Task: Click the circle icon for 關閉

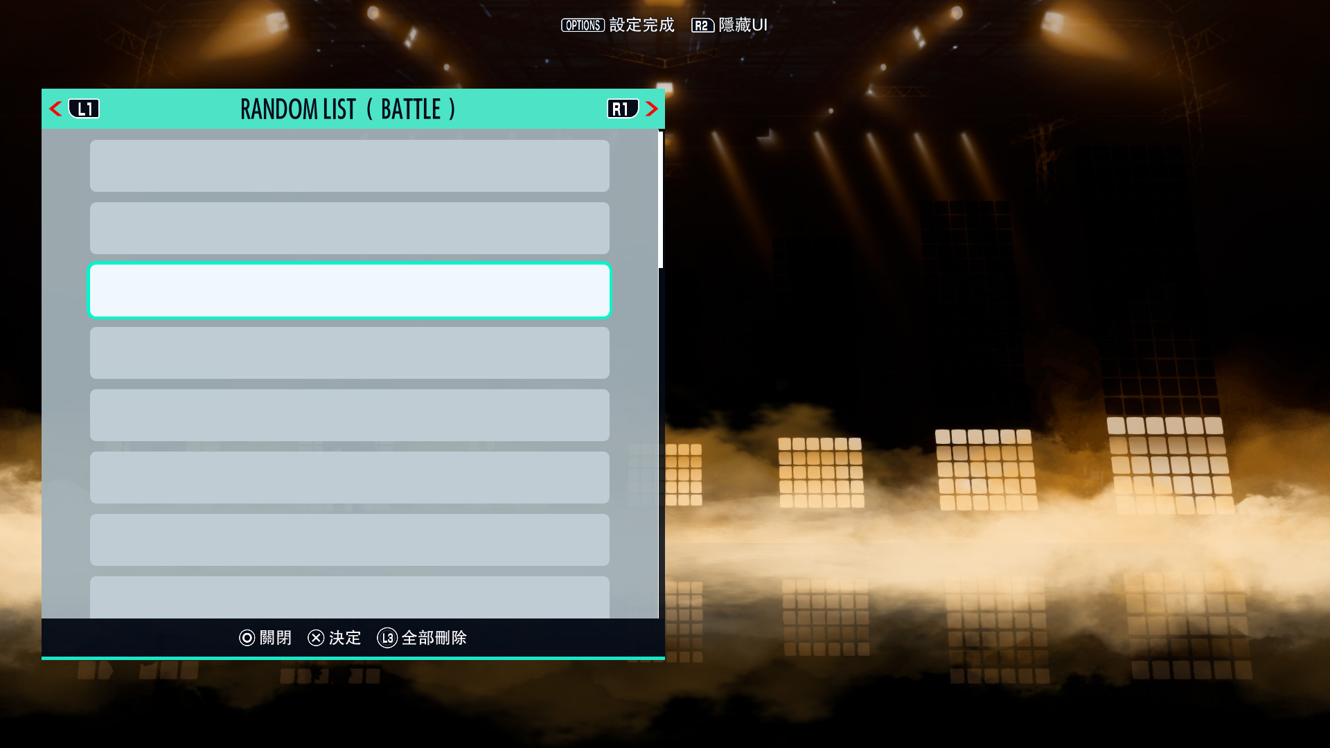Action: pyautogui.click(x=247, y=638)
